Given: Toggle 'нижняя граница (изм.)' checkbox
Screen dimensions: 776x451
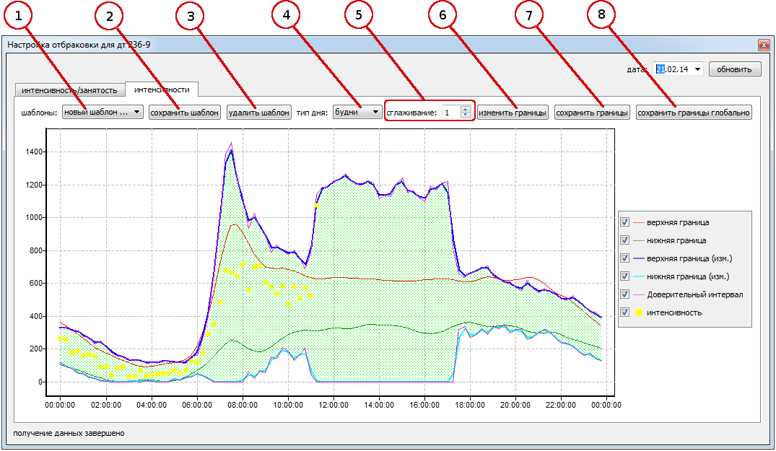Looking at the screenshot, I should coord(624,276).
